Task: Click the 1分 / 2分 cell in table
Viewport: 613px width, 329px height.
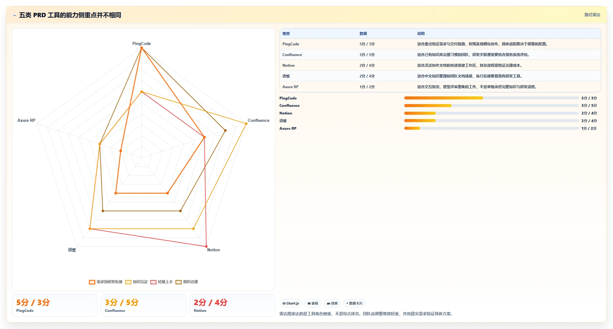Action: pyautogui.click(x=367, y=87)
